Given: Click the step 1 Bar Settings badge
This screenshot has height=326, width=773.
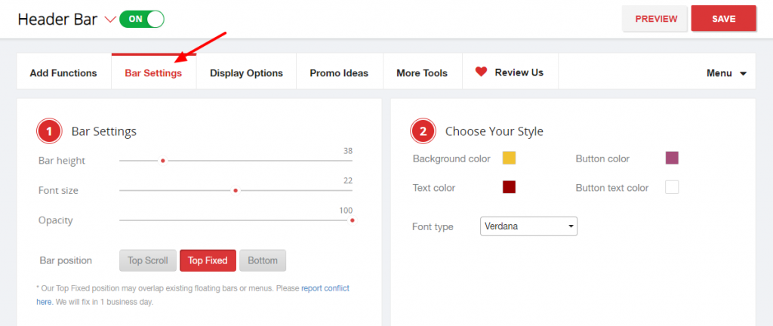Looking at the screenshot, I should coord(49,131).
